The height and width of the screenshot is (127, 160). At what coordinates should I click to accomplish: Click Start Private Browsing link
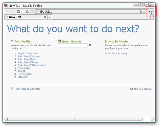pos(116,53)
